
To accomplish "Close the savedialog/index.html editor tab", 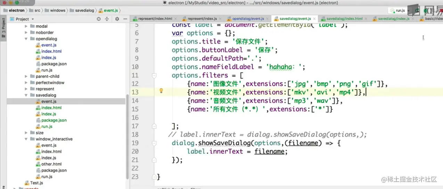I will tap(366, 19).
